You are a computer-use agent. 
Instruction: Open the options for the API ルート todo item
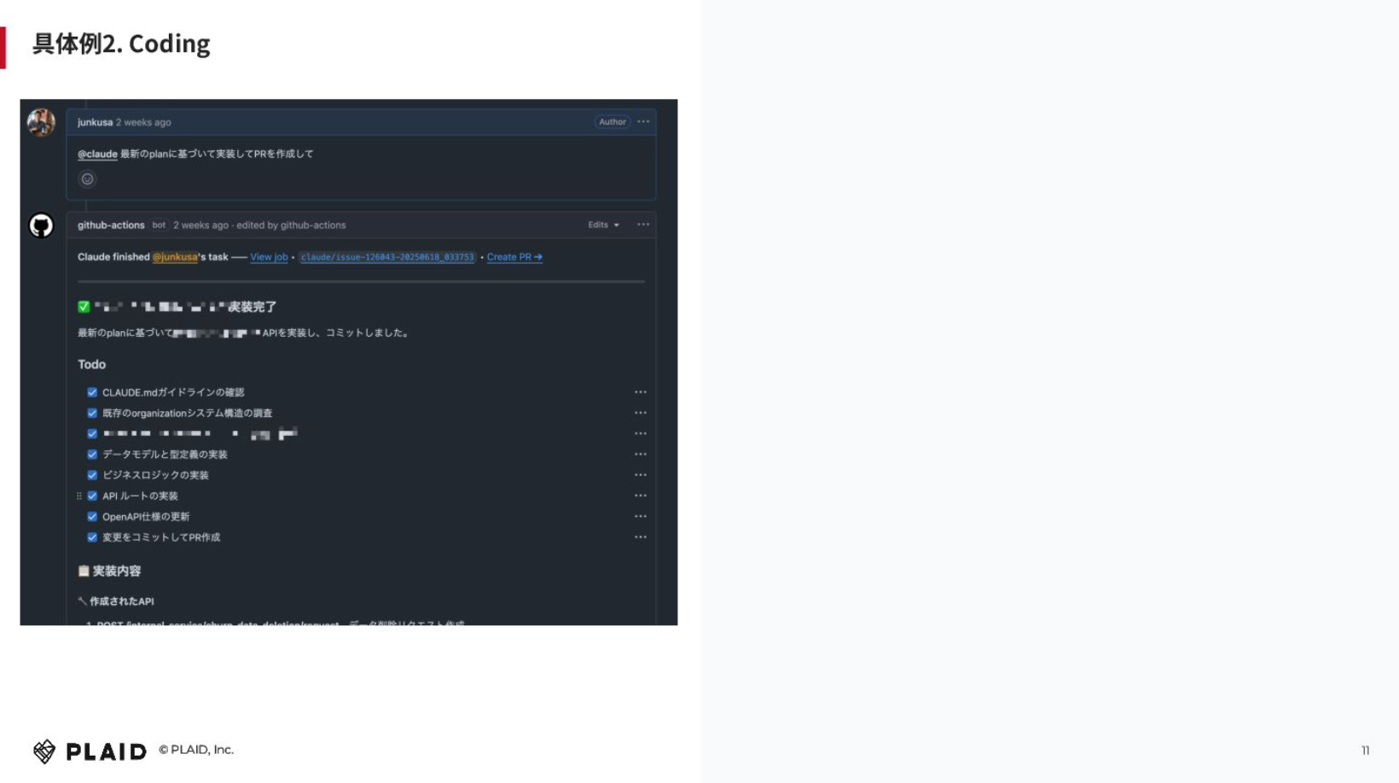click(641, 496)
